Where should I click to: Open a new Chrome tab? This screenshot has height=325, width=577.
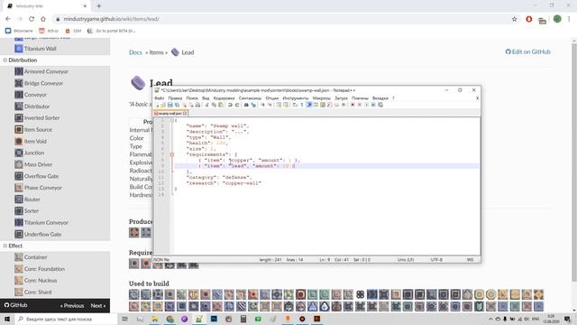98,6
